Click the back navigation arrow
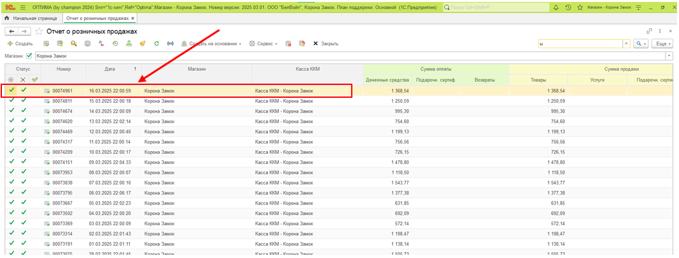Screen dimensions: 679x258 (x=11, y=32)
